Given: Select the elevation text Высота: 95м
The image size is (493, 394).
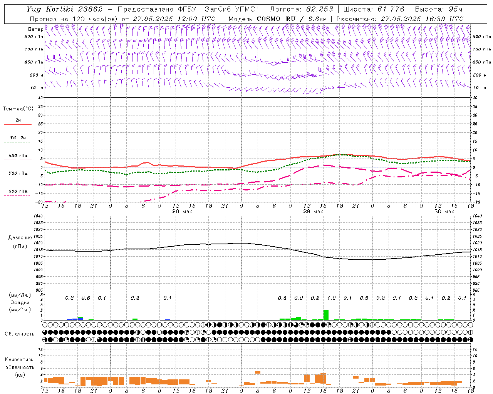Looking at the screenshot, I should point(438,9).
